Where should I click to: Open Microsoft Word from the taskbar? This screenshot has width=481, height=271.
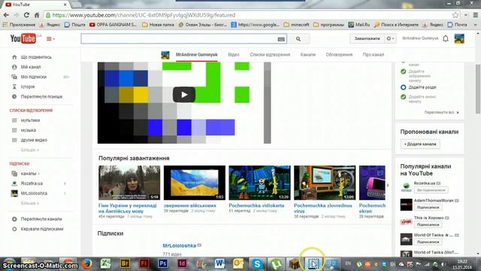click(219, 263)
